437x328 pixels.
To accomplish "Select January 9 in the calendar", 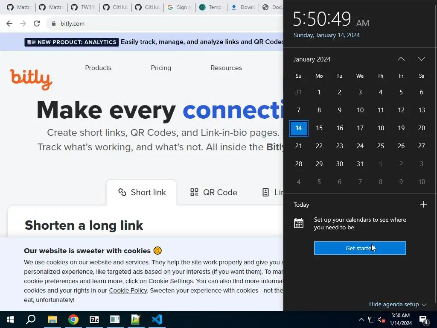I will click(339, 110).
